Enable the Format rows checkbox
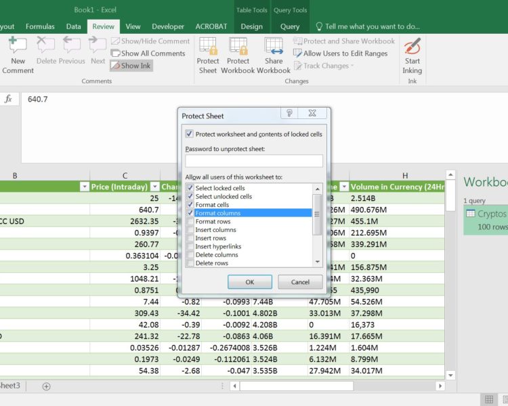 tap(190, 221)
